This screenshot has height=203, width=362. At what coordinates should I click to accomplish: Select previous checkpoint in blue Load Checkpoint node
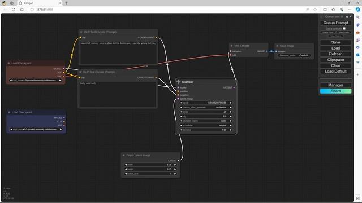pyautogui.click(x=11, y=129)
